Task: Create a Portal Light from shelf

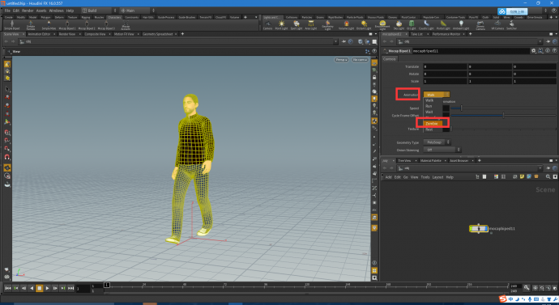Action: [443, 25]
